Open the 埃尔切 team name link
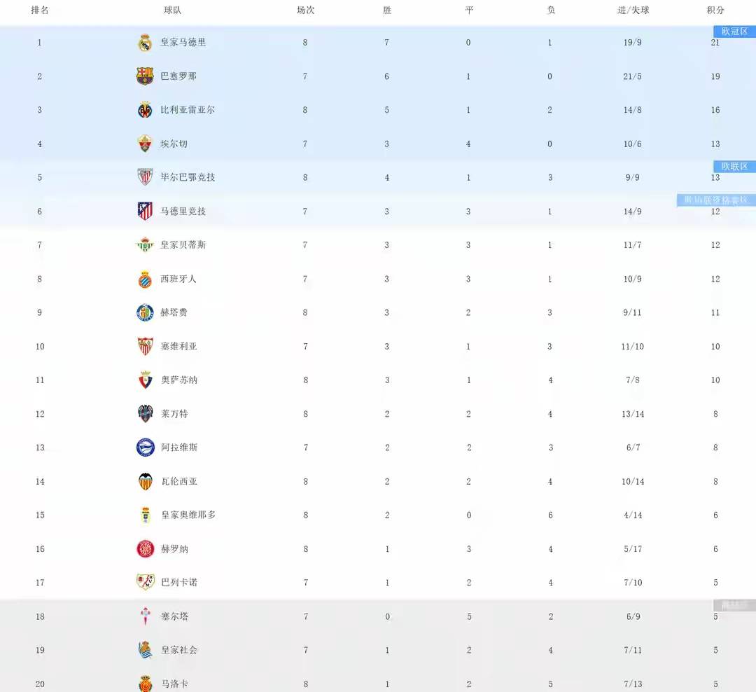 tap(174, 144)
